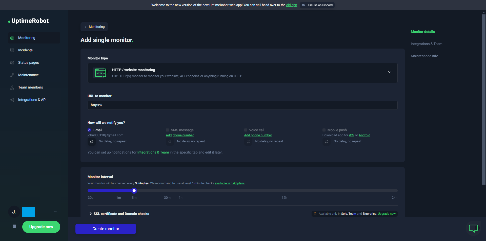This screenshot has width=486, height=241.
Task: Uncheck the E-mail notification checkbox
Action: [x=89, y=130]
